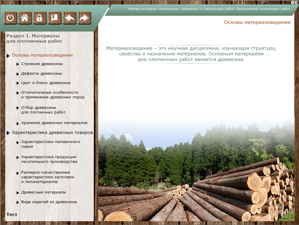
Task: Go back with the left arrow icon
Action: (x=70, y=18)
